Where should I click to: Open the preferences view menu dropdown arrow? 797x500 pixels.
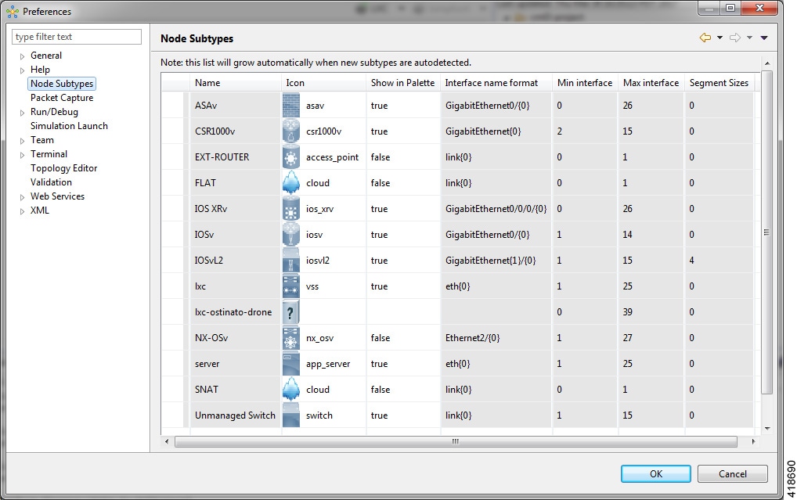coord(764,38)
